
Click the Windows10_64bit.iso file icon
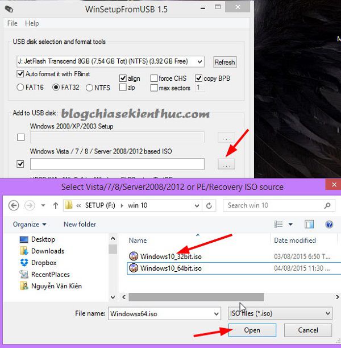(x=134, y=268)
